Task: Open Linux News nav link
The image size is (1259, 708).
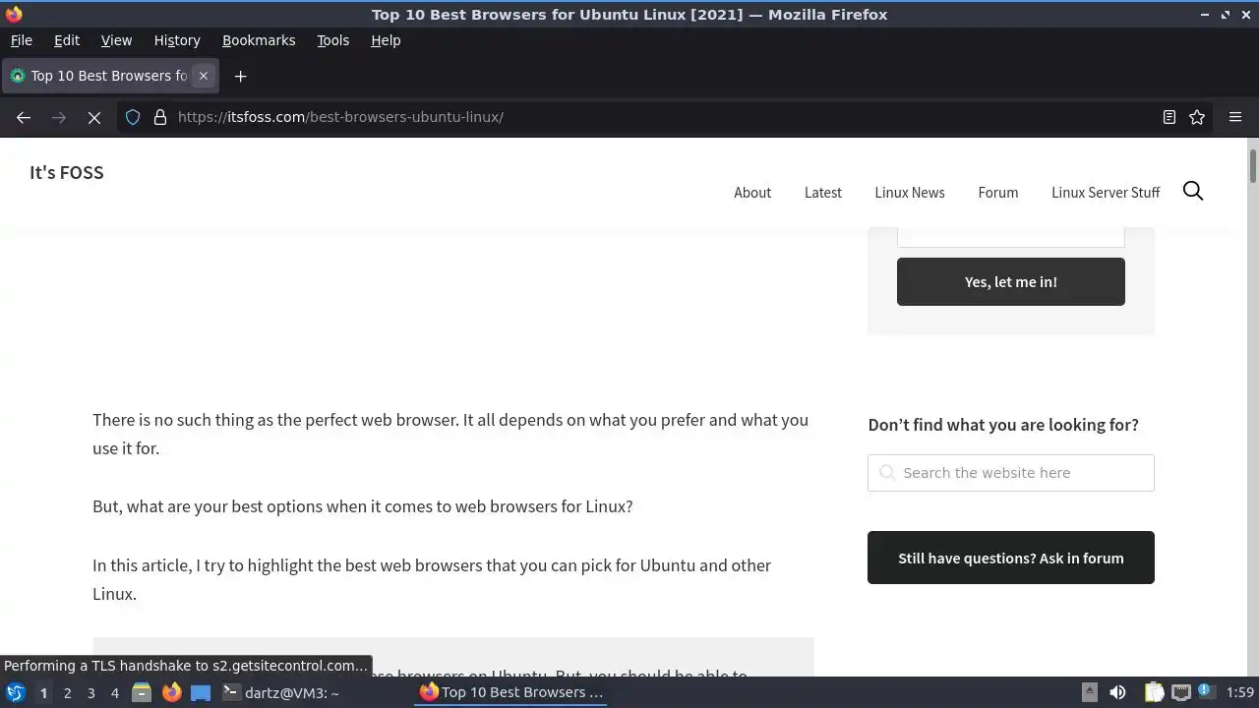Action: tap(910, 192)
